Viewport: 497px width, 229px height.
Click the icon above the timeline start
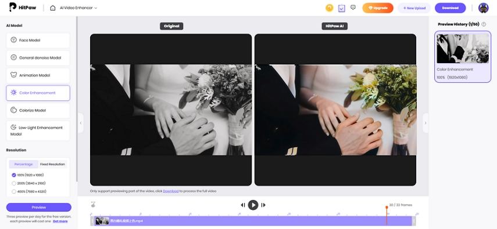click(x=93, y=205)
